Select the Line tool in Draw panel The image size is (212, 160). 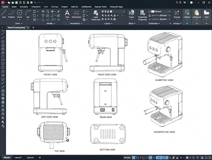[4, 14]
